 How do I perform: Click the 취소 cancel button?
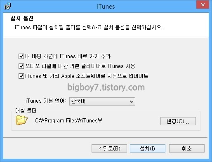187,148
